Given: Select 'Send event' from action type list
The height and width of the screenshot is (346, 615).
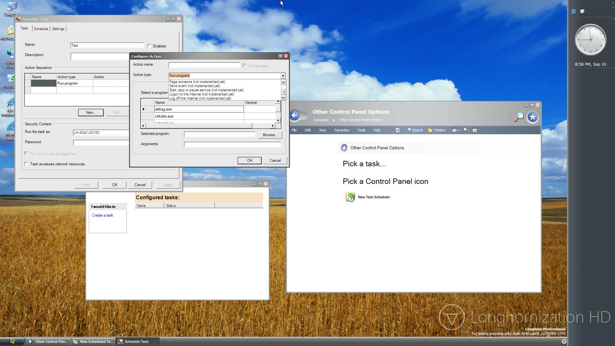Looking at the screenshot, I should pyautogui.click(x=194, y=86).
